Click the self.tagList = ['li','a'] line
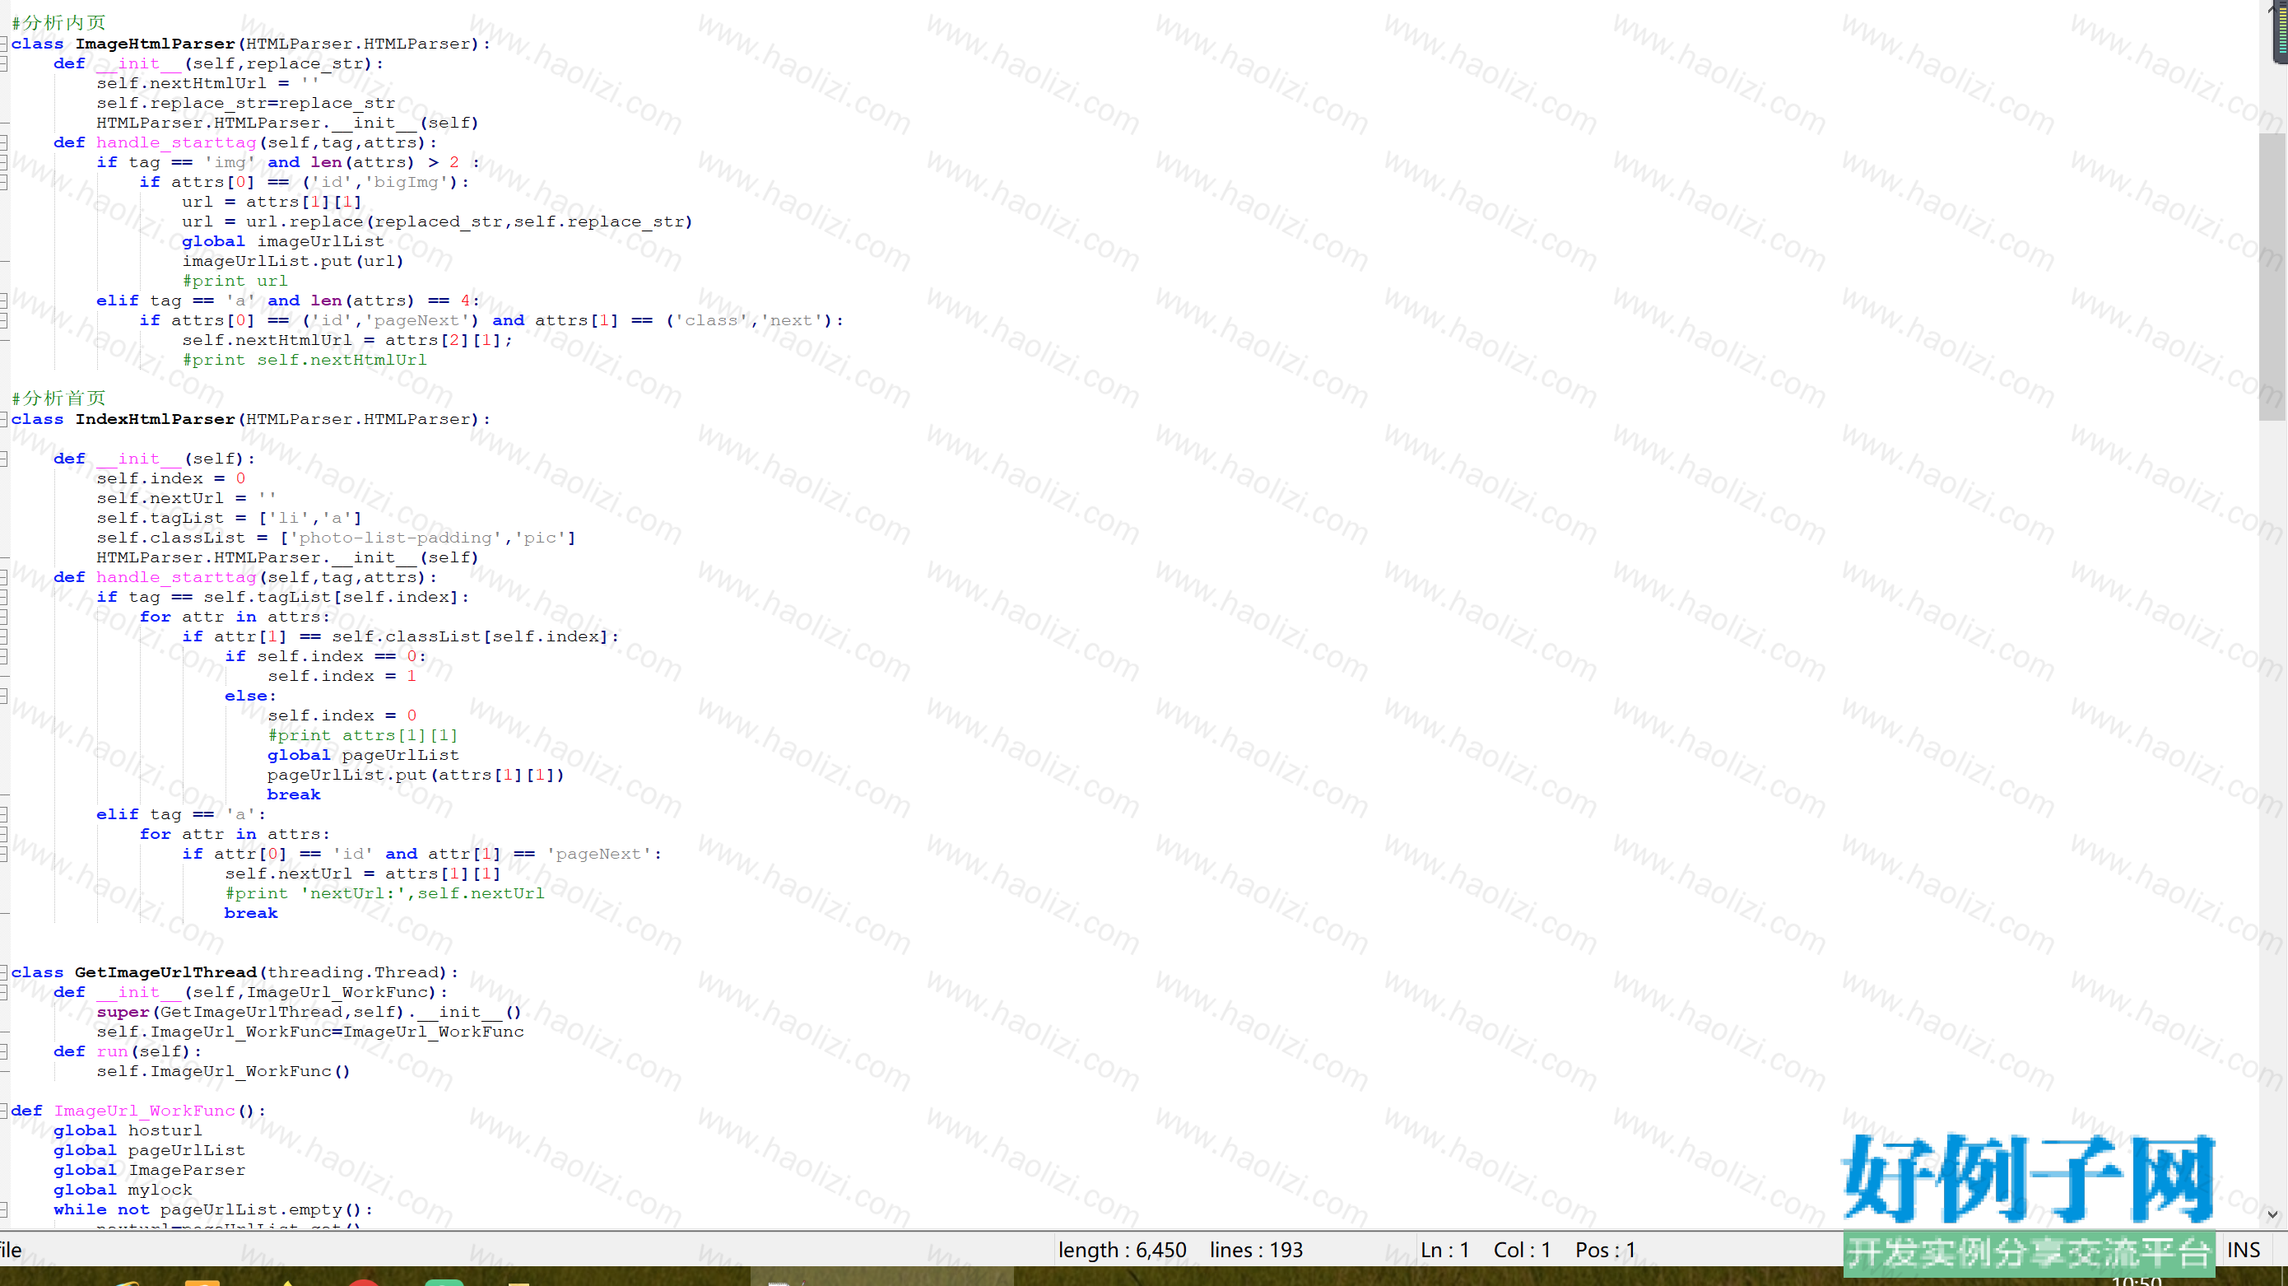2288x1286 pixels. 229,517
